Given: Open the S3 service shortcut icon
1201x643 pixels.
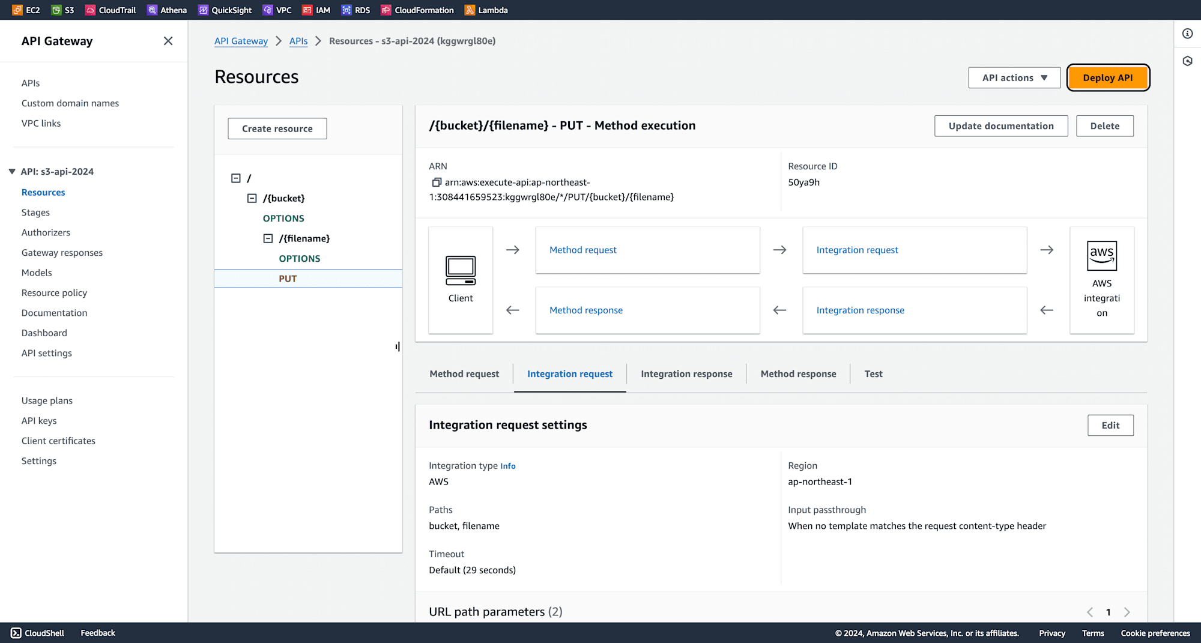Looking at the screenshot, I should 56,10.
